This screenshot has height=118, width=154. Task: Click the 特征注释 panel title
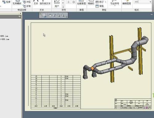[x=22, y=10]
